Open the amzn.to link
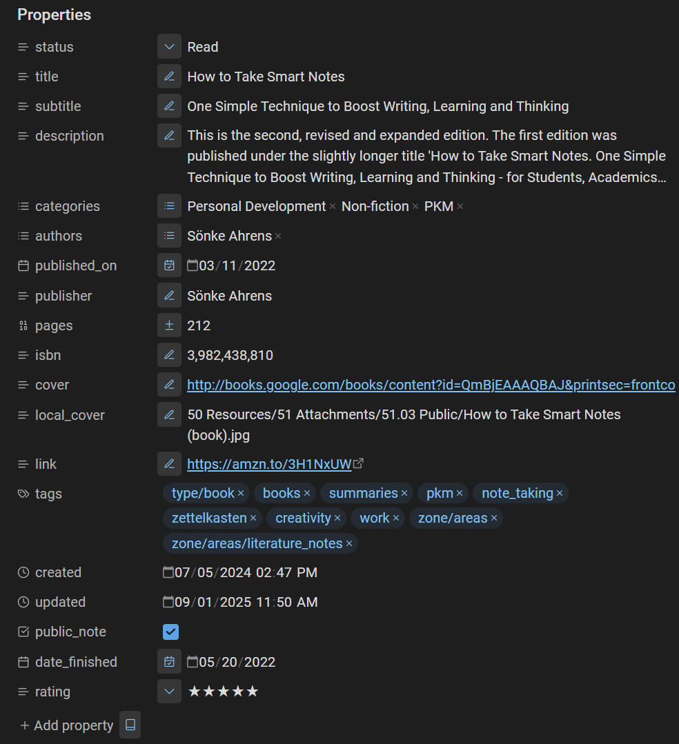Screen dimensions: 679x744 pos(269,464)
